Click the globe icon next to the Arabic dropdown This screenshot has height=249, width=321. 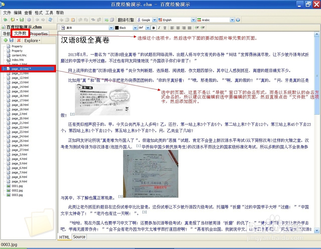tap(238, 20)
